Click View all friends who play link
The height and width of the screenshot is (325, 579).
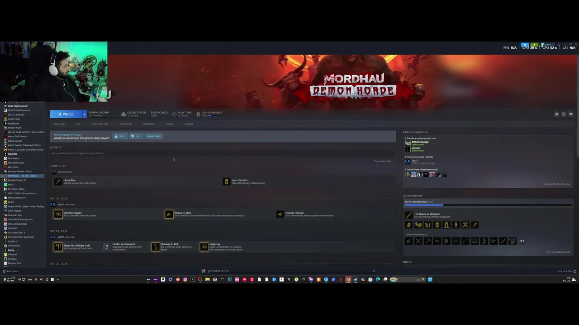point(557,184)
